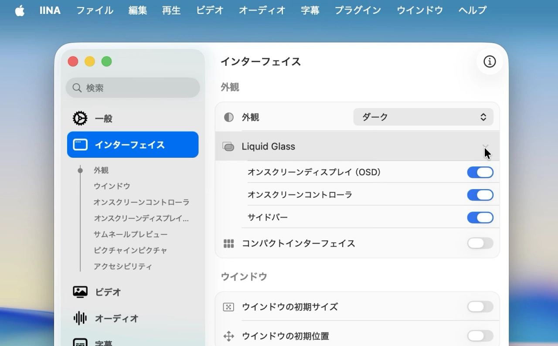The image size is (558, 346).
Task: Select 一般 in the sidebar
Action: pos(133,119)
